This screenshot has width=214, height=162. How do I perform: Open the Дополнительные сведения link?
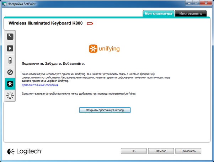point(40,85)
